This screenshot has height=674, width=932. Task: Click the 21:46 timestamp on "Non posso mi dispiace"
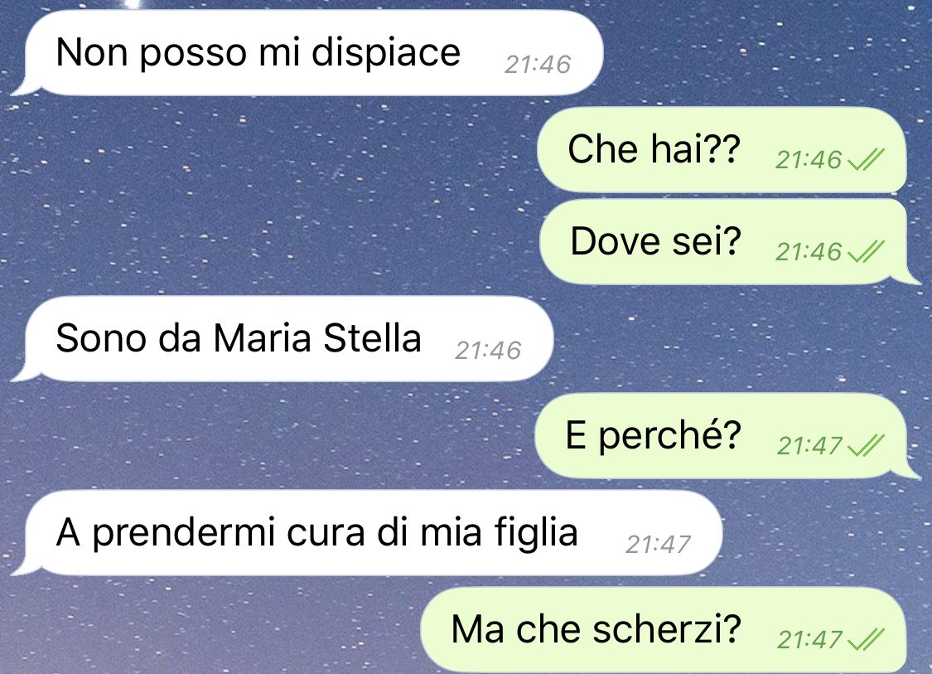coord(538,64)
